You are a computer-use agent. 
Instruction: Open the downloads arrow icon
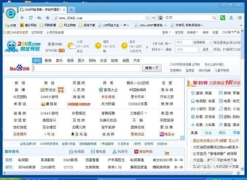coord(231,18)
